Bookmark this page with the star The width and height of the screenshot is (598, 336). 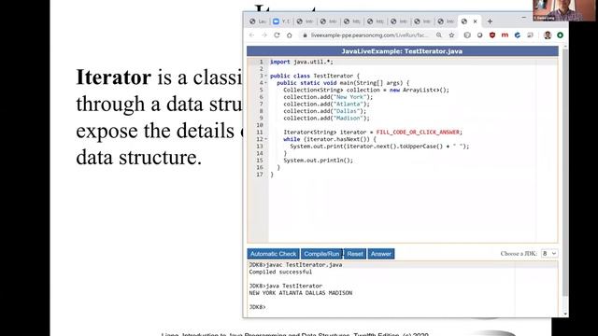pos(451,35)
